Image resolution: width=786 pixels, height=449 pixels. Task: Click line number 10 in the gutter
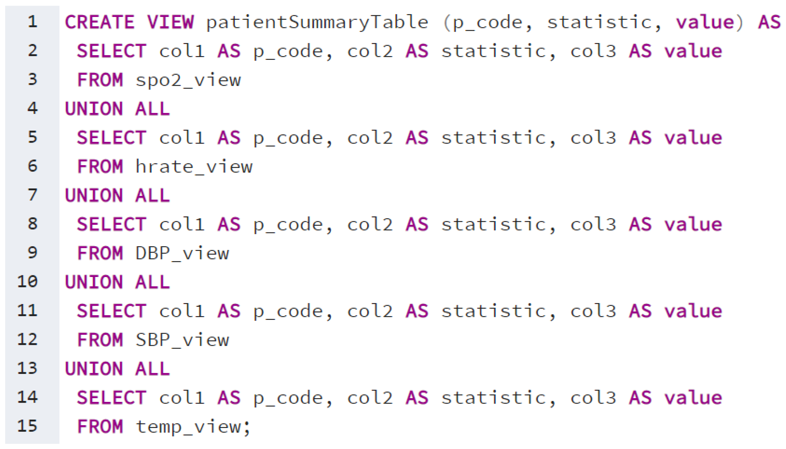click(x=27, y=282)
